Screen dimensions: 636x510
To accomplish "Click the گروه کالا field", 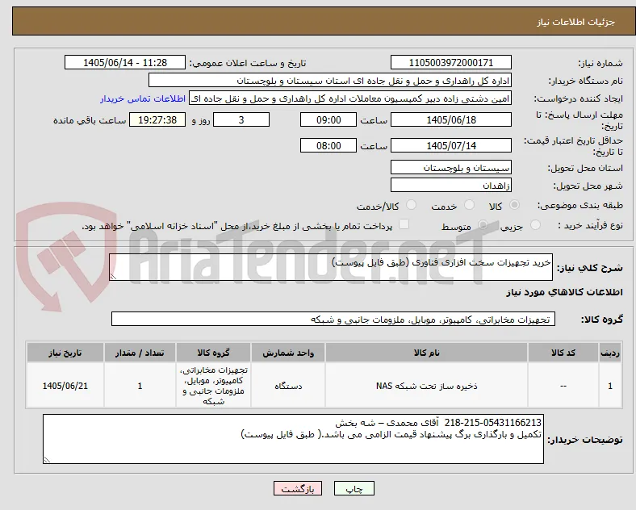I will [333, 319].
